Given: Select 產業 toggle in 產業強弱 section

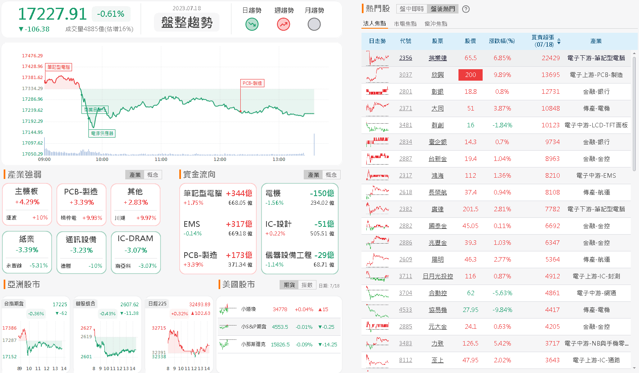Looking at the screenshot, I should (x=135, y=175).
